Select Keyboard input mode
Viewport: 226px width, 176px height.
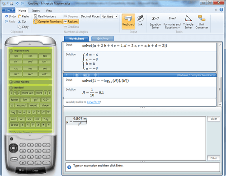[128, 22]
